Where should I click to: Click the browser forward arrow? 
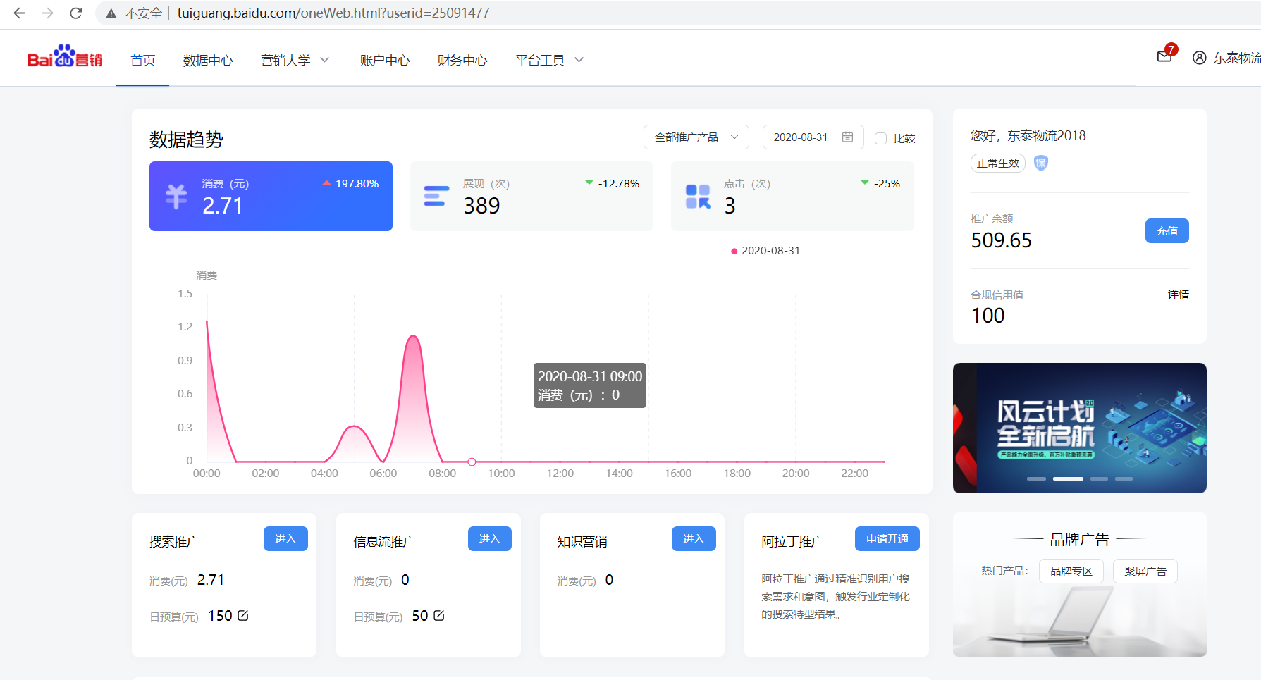[48, 13]
